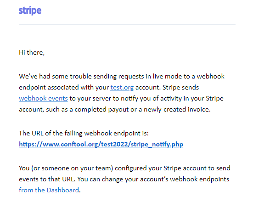This screenshot has width=253, height=202.
Task: Open the conftool.org stripe_notify.php URL
Action: point(101,144)
